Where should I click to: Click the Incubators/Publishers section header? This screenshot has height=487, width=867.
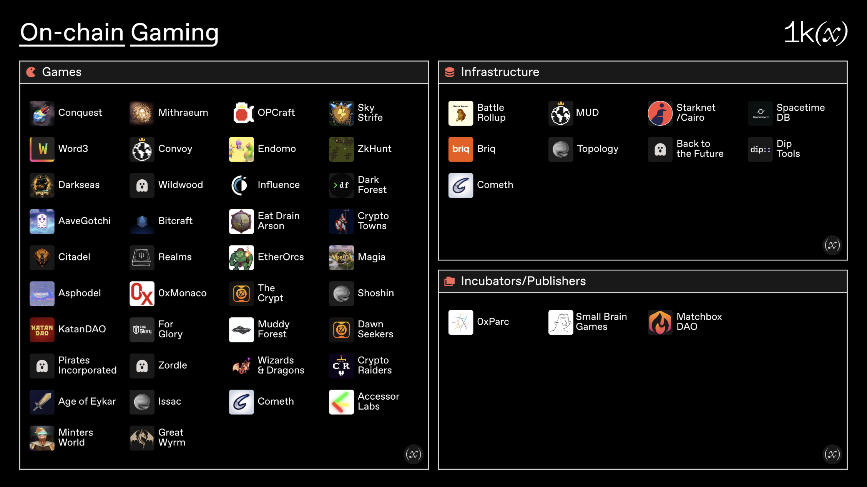click(523, 281)
